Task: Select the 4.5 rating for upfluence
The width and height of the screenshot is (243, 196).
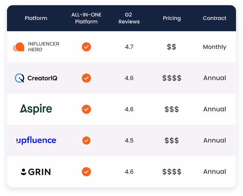Action: click(129, 140)
